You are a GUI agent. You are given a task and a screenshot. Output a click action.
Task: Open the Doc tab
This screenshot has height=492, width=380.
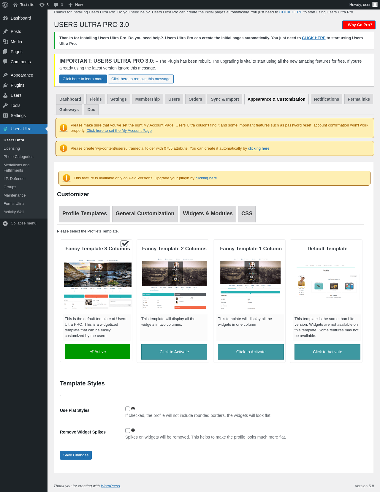[x=91, y=110]
